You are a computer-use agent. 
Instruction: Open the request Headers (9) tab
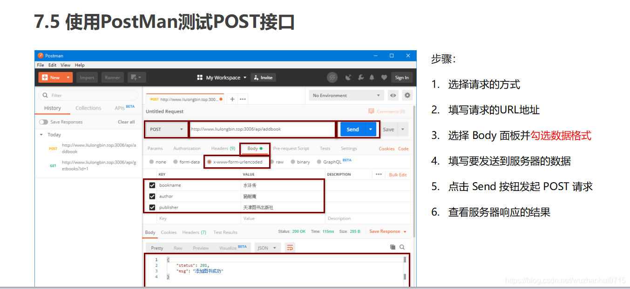tap(223, 148)
